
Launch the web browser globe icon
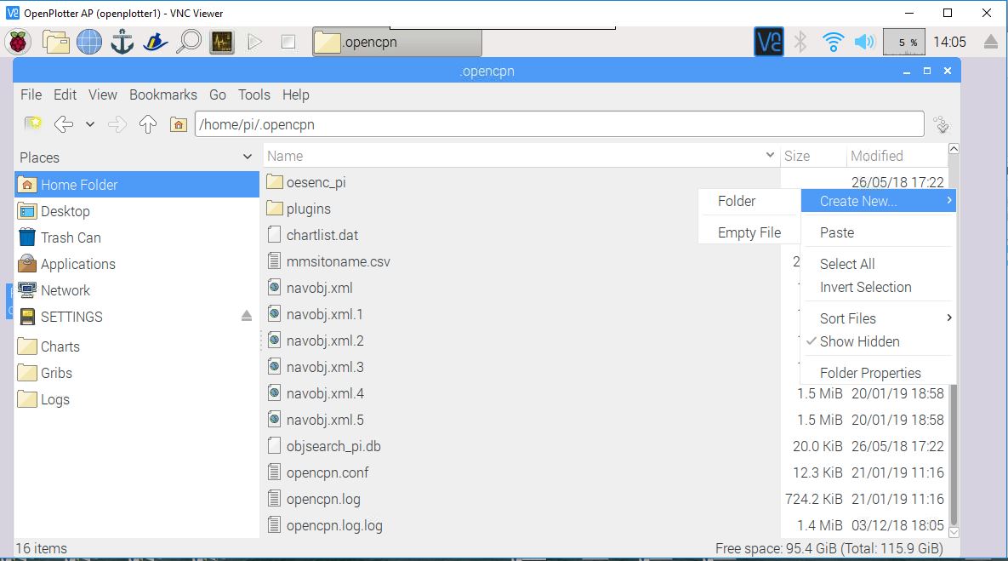tap(88, 41)
